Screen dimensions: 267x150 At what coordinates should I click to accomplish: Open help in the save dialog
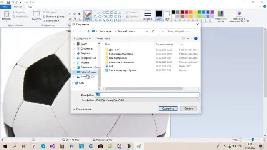(196, 38)
